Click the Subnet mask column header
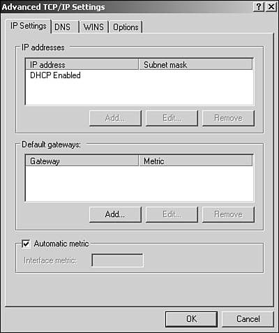 pyautogui.click(x=195, y=64)
